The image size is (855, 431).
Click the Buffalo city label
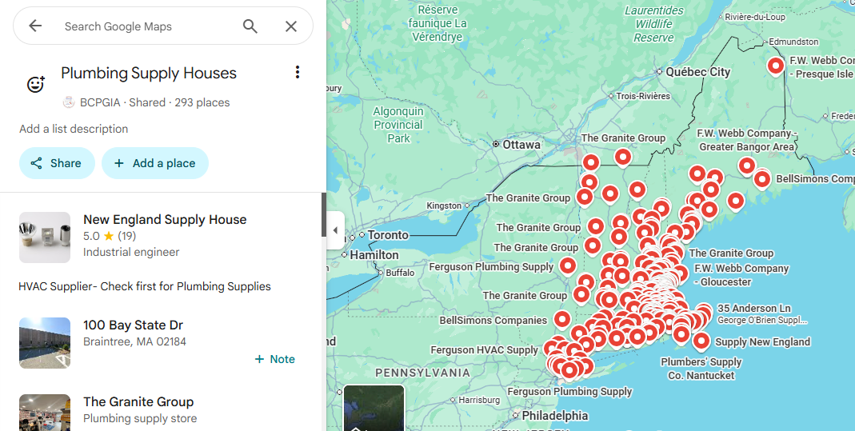(x=400, y=273)
